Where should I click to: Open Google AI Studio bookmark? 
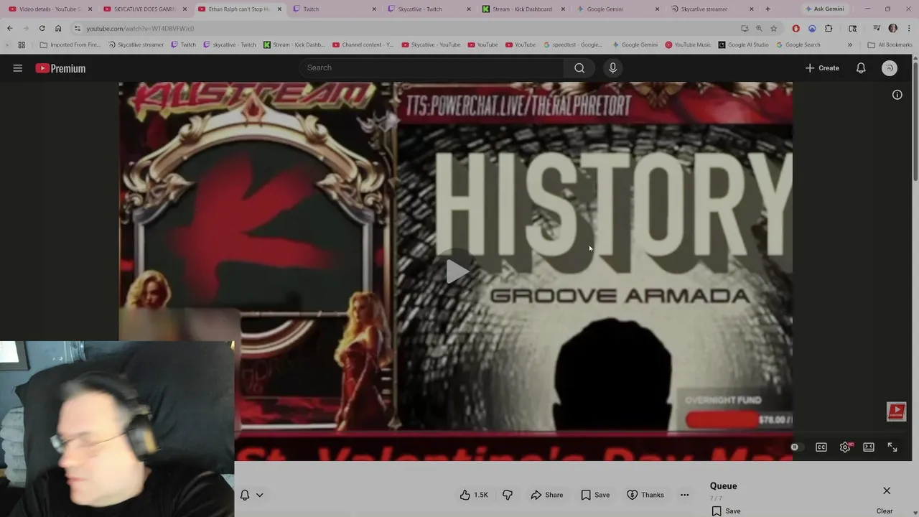click(x=742, y=45)
